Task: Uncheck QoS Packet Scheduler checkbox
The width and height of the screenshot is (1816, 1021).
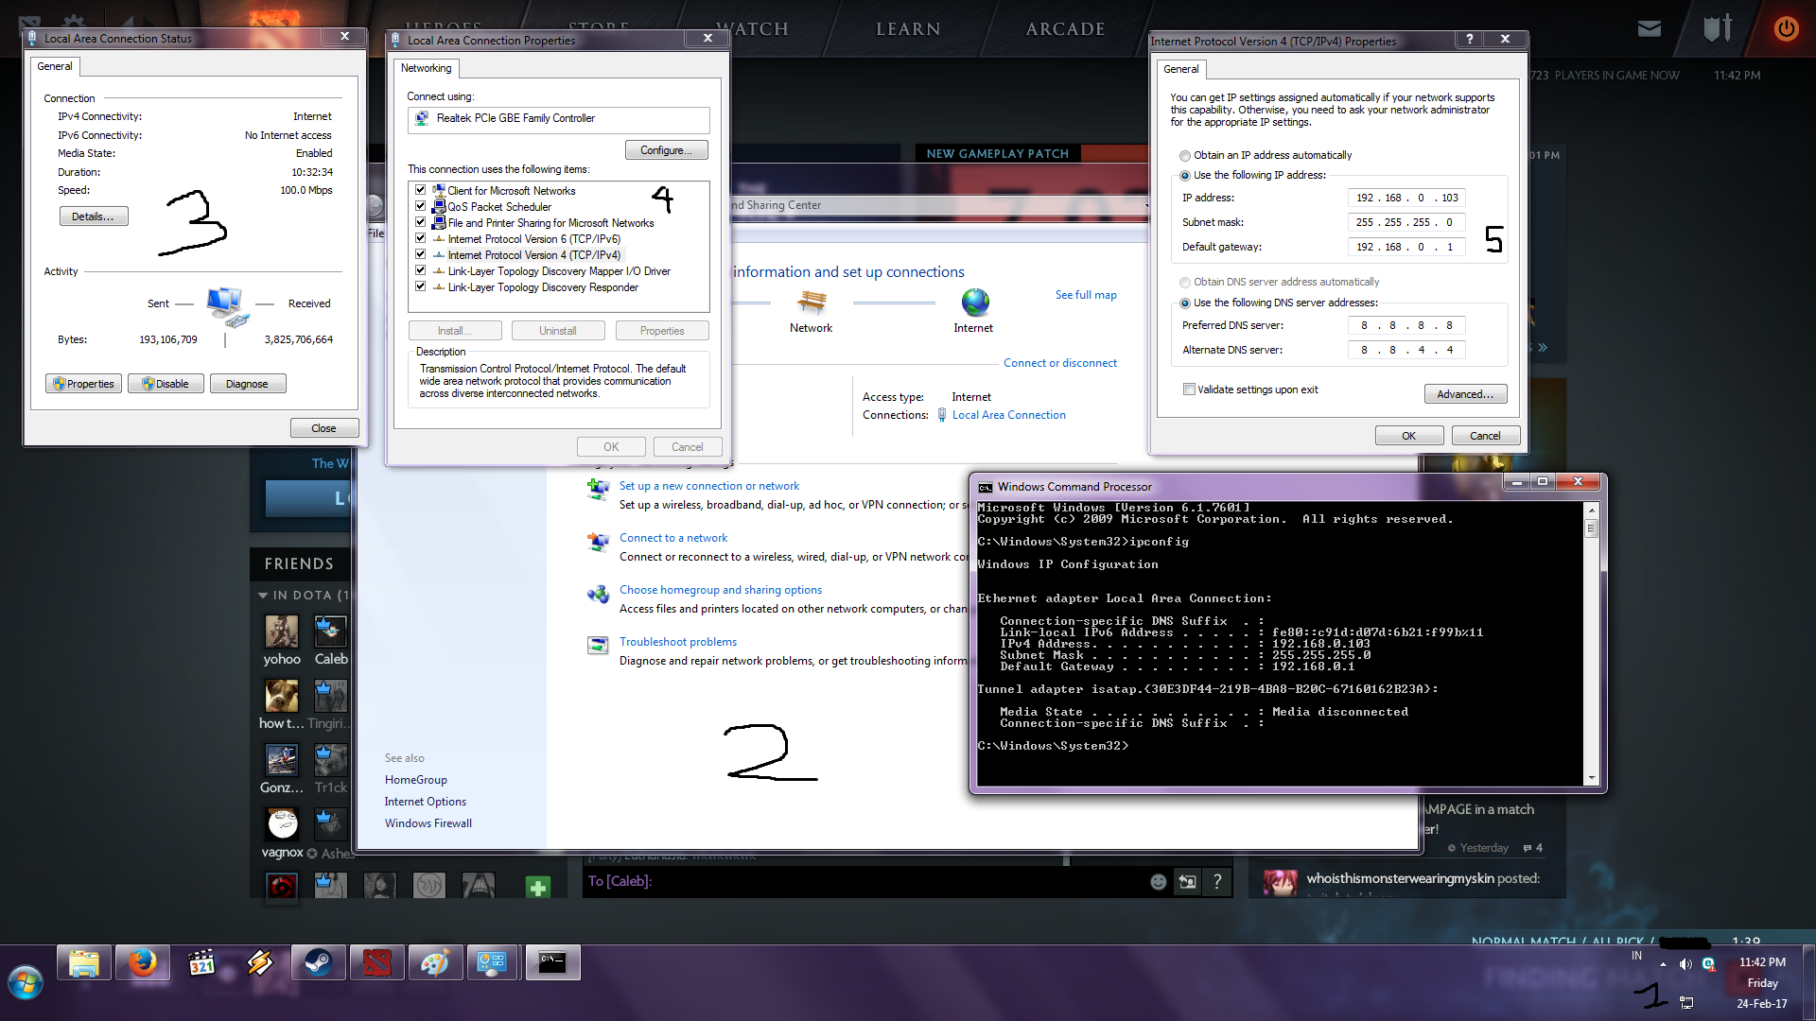Action: point(421,206)
